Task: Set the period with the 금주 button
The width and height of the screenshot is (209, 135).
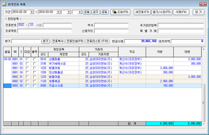Action: pyautogui.click(x=96, y=12)
